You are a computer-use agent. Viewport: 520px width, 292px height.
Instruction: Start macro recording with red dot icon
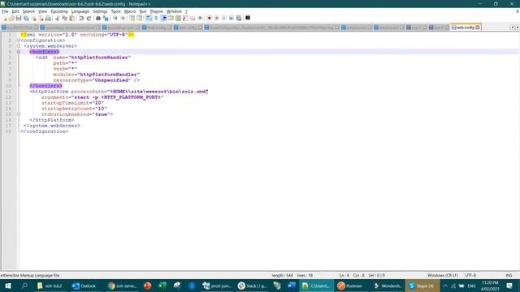click(x=210, y=18)
